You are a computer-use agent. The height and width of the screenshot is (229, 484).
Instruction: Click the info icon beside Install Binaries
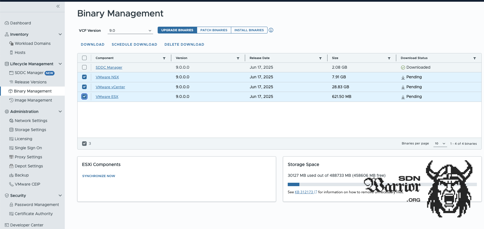click(271, 30)
